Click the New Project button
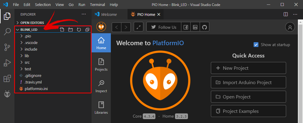The height and width of the screenshot is (123, 303). click(248, 68)
